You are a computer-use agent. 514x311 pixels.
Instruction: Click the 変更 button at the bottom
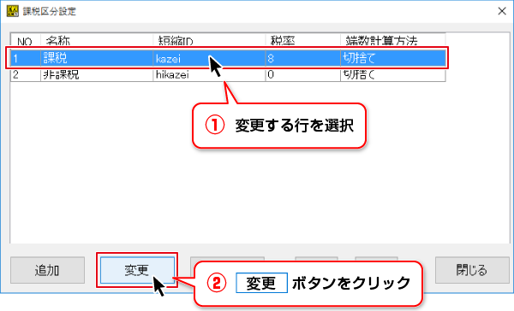click(x=137, y=270)
